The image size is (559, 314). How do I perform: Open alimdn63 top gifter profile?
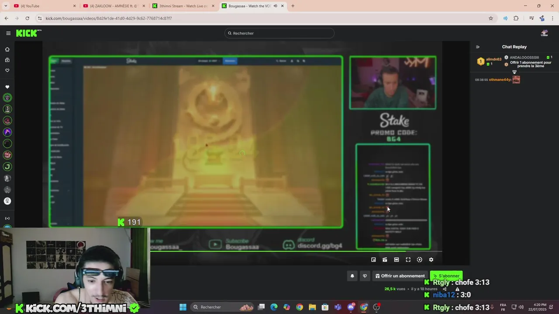pos(493,59)
